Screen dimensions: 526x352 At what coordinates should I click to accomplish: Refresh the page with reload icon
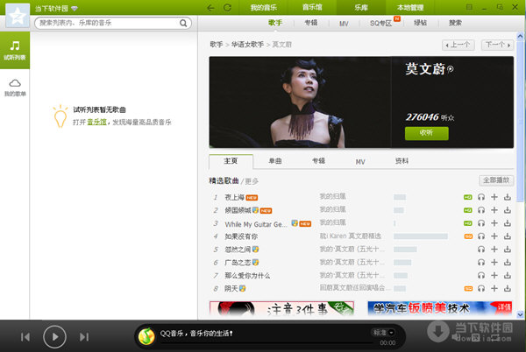(x=227, y=8)
